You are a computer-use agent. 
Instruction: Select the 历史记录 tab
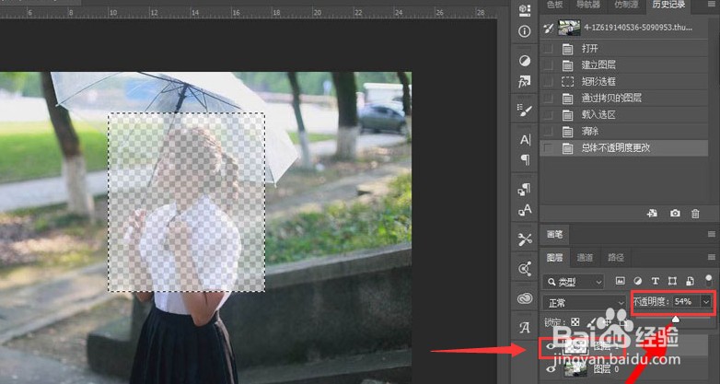point(668,5)
